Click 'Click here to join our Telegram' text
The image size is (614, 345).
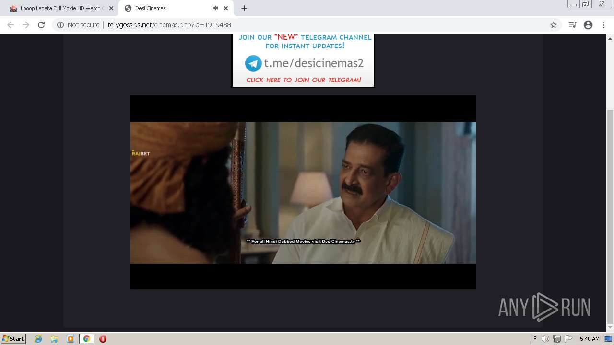(x=304, y=80)
